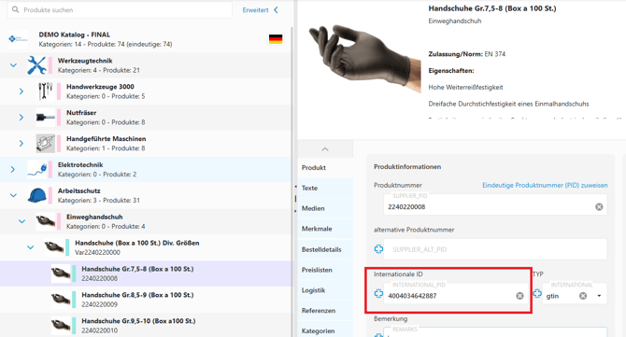This screenshot has width=626, height=337.
Task: Switch to the Preislisten tab
Action: tap(325, 270)
